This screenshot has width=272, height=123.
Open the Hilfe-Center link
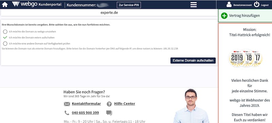tap(124, 104)
